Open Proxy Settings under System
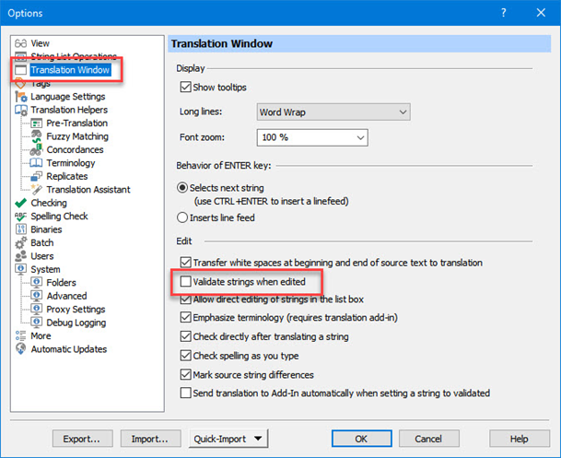561x458 pixels. tap(76, 310)
